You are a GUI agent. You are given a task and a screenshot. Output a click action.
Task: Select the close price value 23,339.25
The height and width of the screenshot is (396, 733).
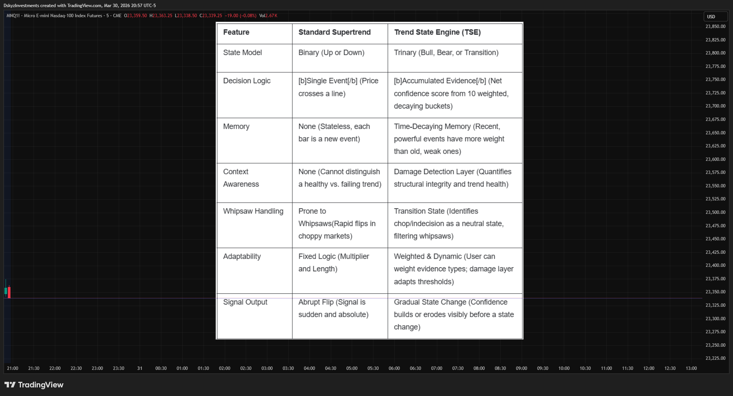pyautogui.click(x=212, y=16)
